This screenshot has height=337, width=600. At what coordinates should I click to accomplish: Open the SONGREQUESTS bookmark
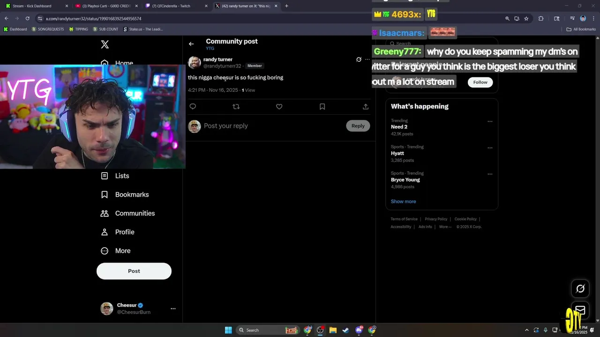click(x=48, y=29)
